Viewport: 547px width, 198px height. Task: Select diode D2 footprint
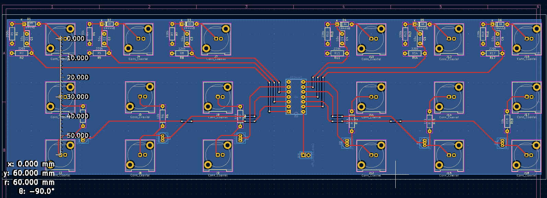(109, 24)
